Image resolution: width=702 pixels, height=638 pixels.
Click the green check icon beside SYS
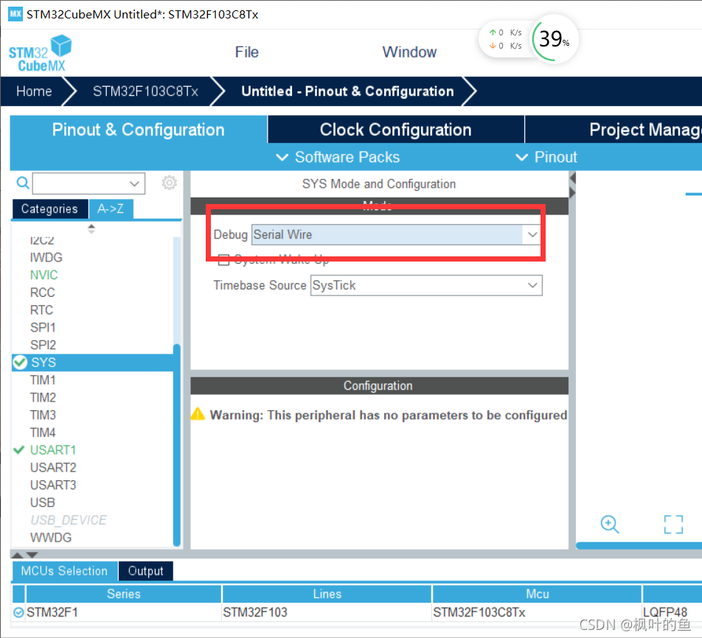pyautogui.click(x=20, y=362)
